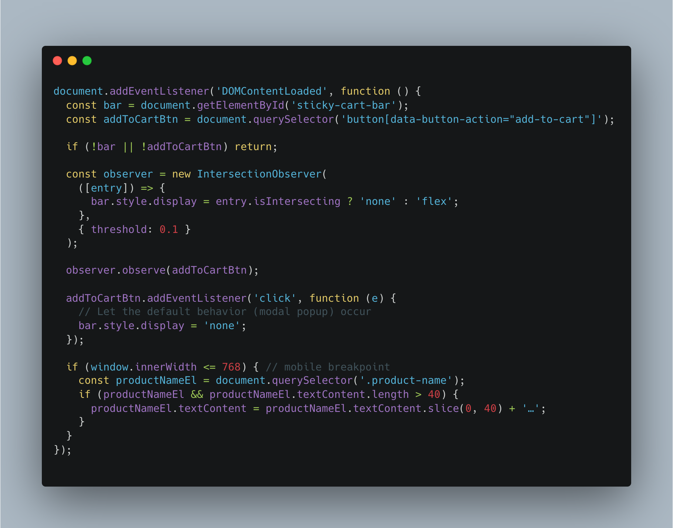Click the '.product-name' selector string
Screen dimensions: 673x528
point(406,380)
